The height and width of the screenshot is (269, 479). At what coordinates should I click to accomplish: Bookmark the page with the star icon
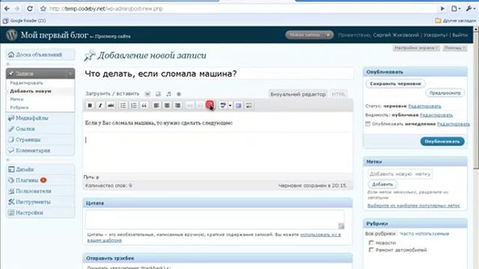pos(43,8)
